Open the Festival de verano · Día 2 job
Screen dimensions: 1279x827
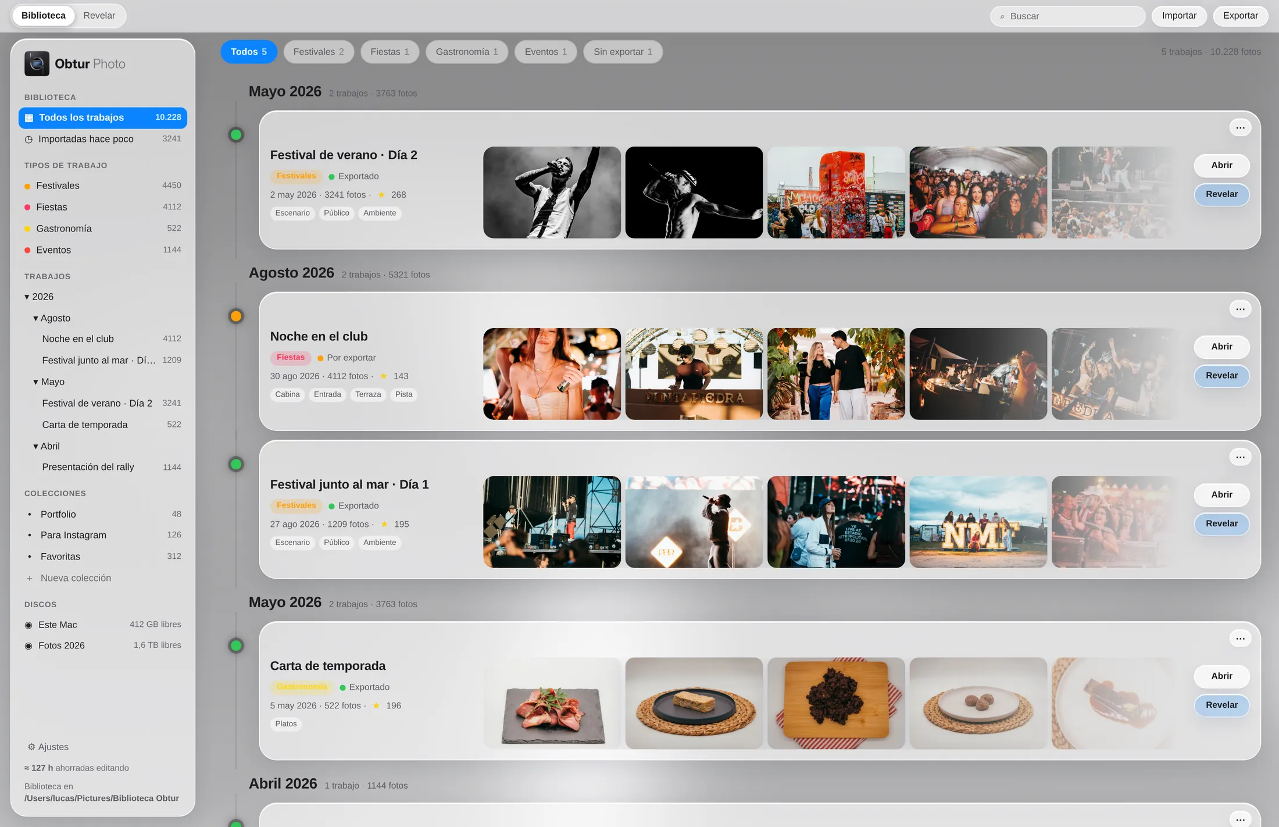pos(1221,166)
